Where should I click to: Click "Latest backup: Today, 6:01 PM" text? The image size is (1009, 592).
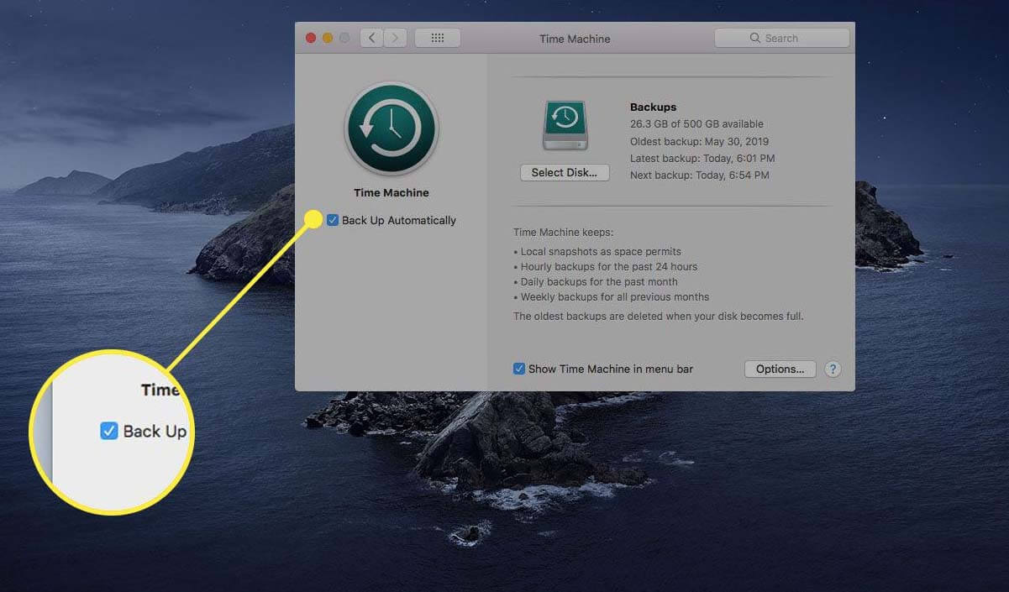[702, 158]
